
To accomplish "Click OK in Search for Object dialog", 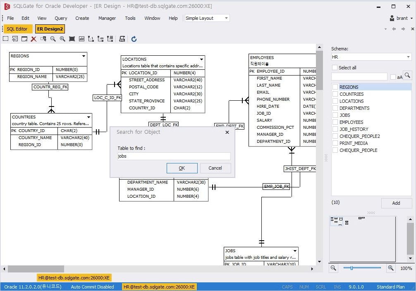I will coord(182,168).
